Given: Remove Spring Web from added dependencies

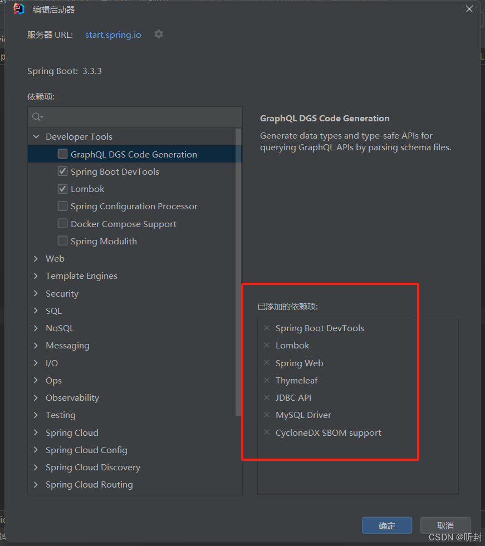Looking at the screenshot, I should pos(267,362).
